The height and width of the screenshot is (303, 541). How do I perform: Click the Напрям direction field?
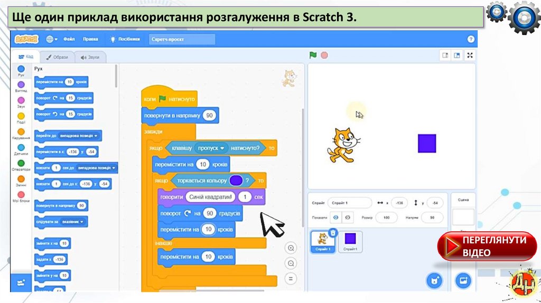click(432, 217)
